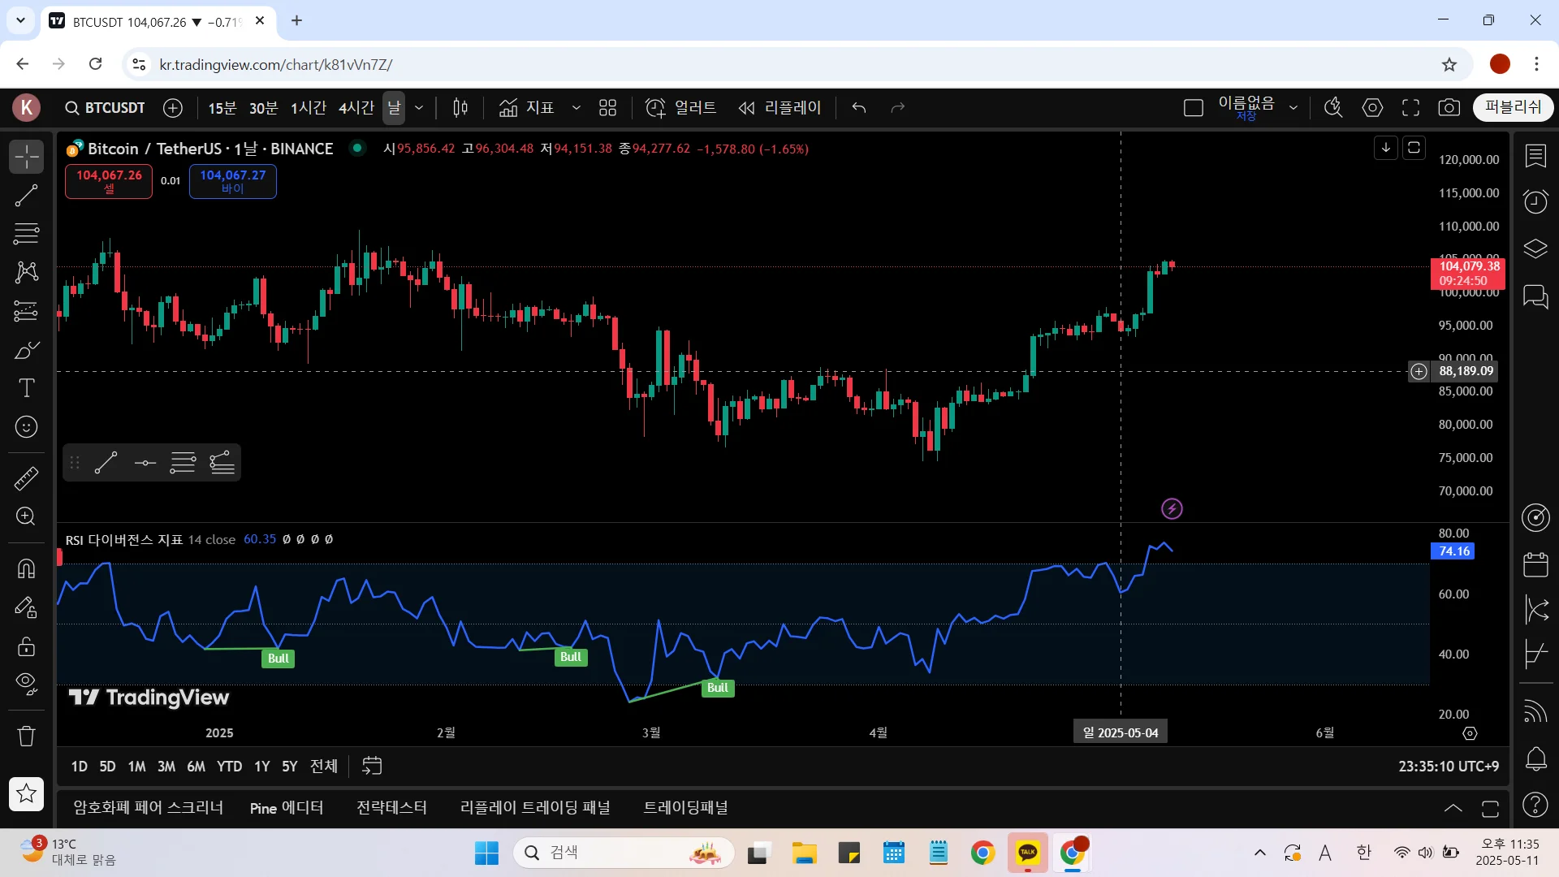This screenshot has width=1559, height=877.
Task: Expand the layout name dropdown arrow
Action: tap(1293, 108)
